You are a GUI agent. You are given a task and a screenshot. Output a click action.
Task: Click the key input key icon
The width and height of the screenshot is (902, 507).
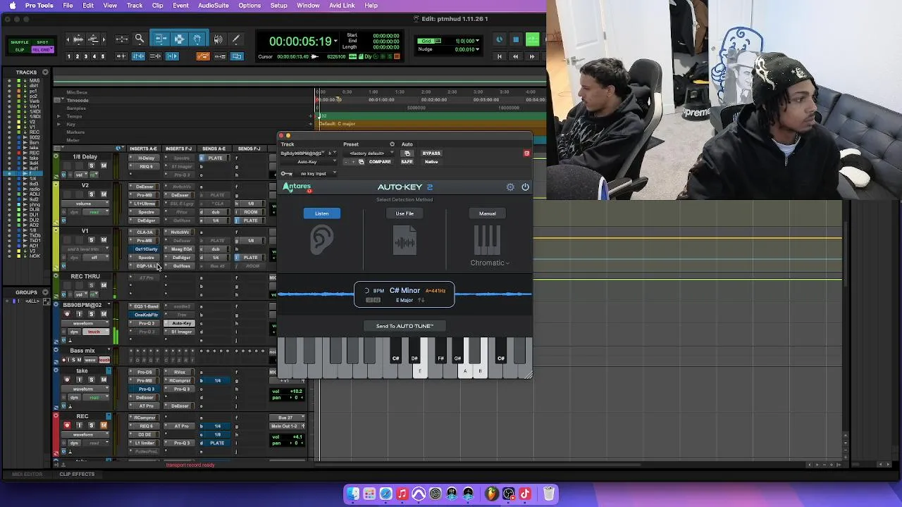286,173
